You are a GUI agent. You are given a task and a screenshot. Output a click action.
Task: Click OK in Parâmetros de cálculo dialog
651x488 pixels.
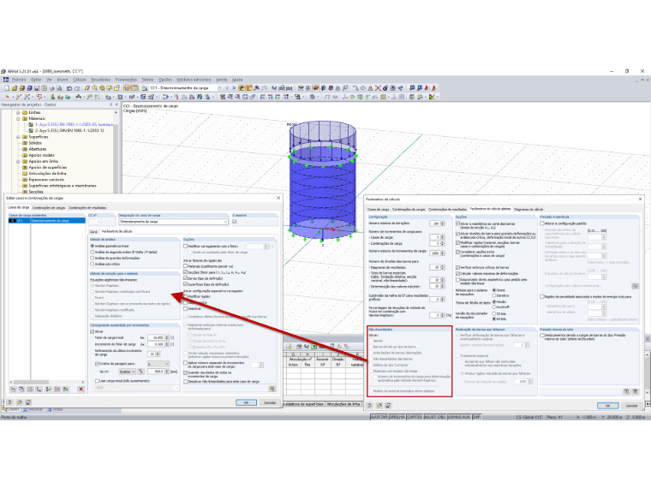click(x=608, y=406)
